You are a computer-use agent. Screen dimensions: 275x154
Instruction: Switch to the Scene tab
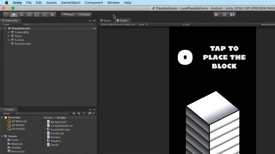[106, 21]
